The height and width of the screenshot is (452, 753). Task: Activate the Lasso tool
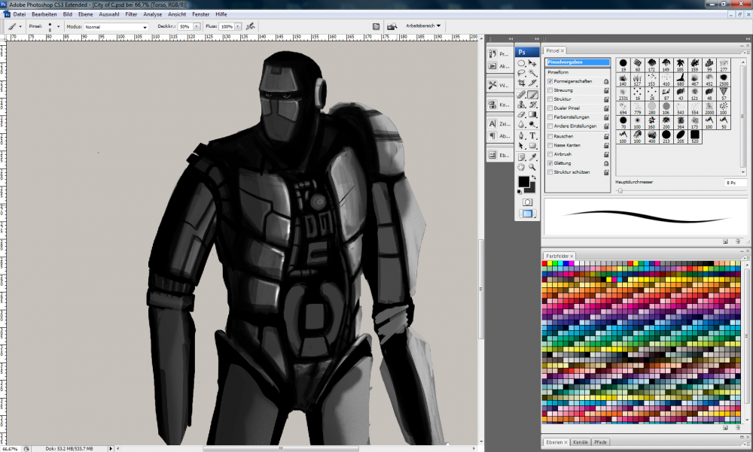point(521,74)
